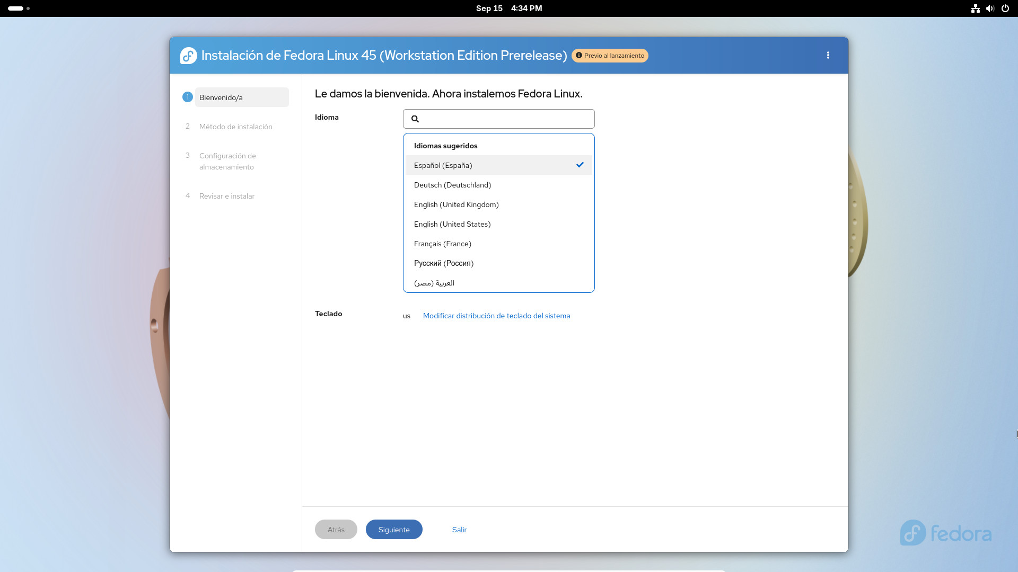This screenshot has height=572, width=1018.
Task: Focus the language search input field
Action: [499, 119]
